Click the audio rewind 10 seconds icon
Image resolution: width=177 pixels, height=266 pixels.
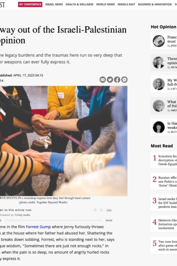click(x=95, y=210)
